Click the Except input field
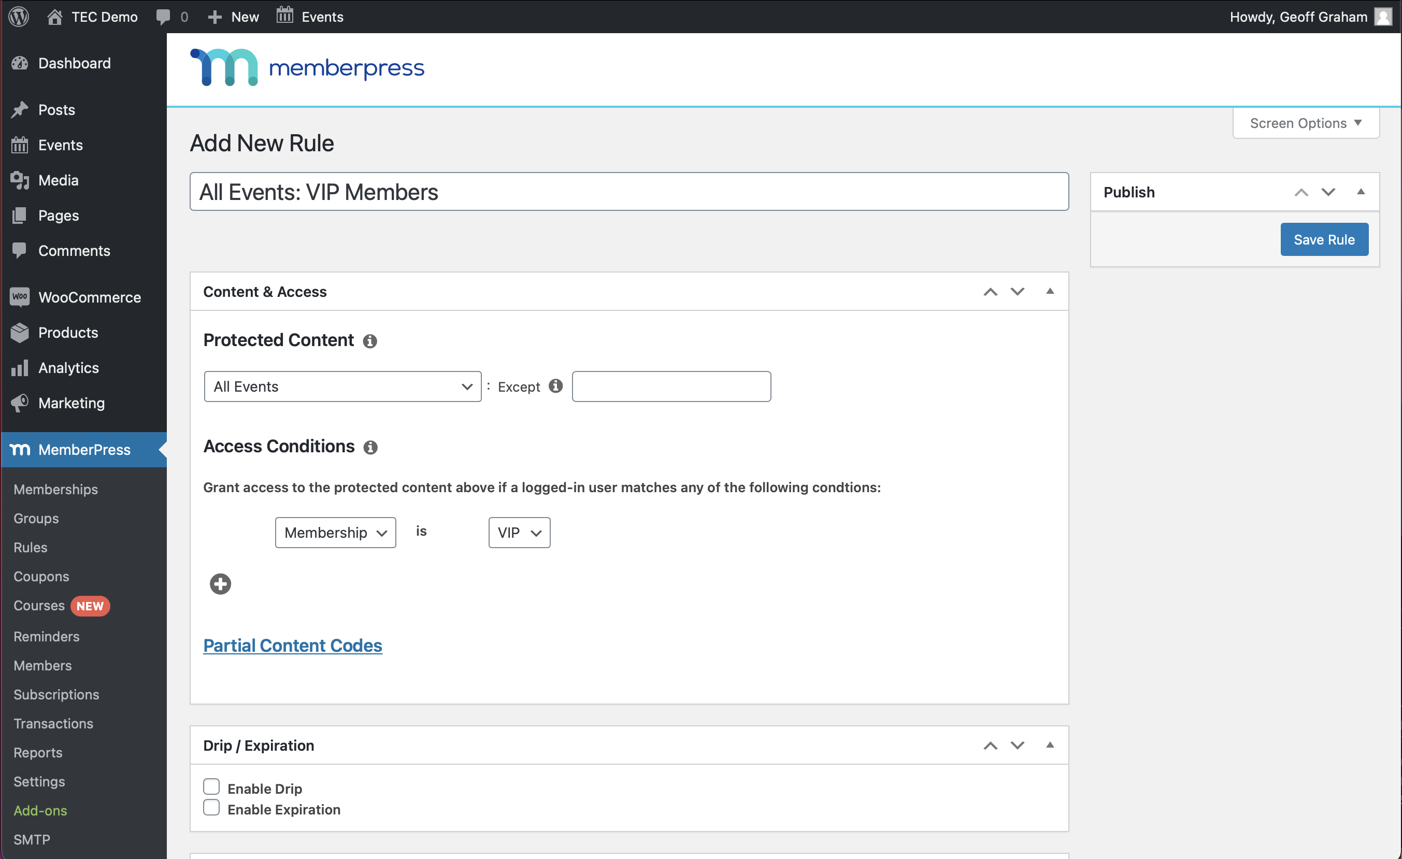This screenshot has height=859, width=1402. click(671, 387)
